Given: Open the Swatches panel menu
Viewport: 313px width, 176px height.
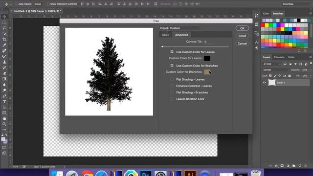Looking at the screenshot, I should 311,13.
